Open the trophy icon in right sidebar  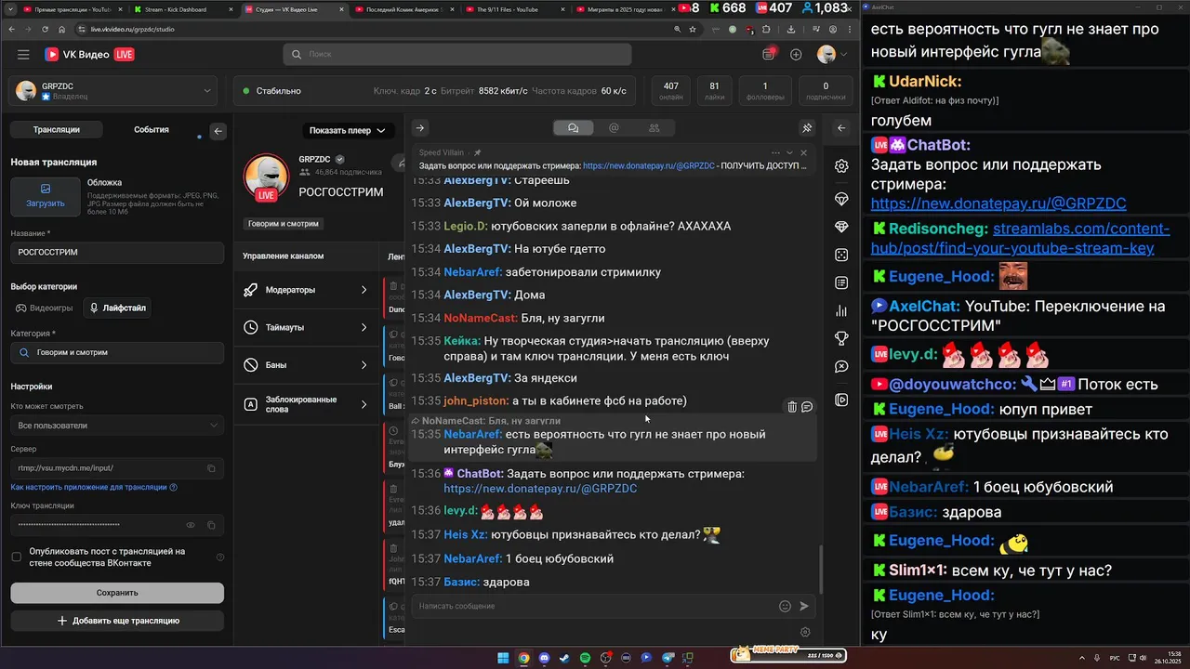(841, 338)
